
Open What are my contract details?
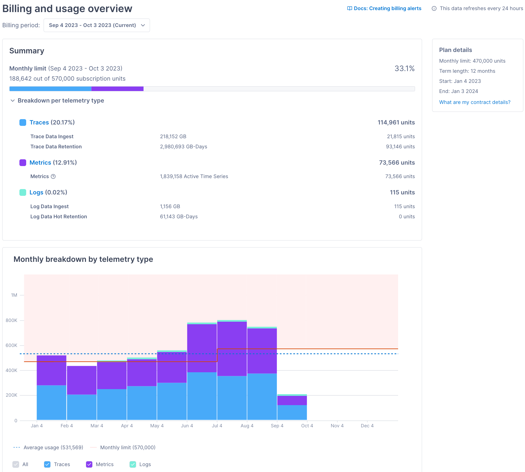(475, 102)
